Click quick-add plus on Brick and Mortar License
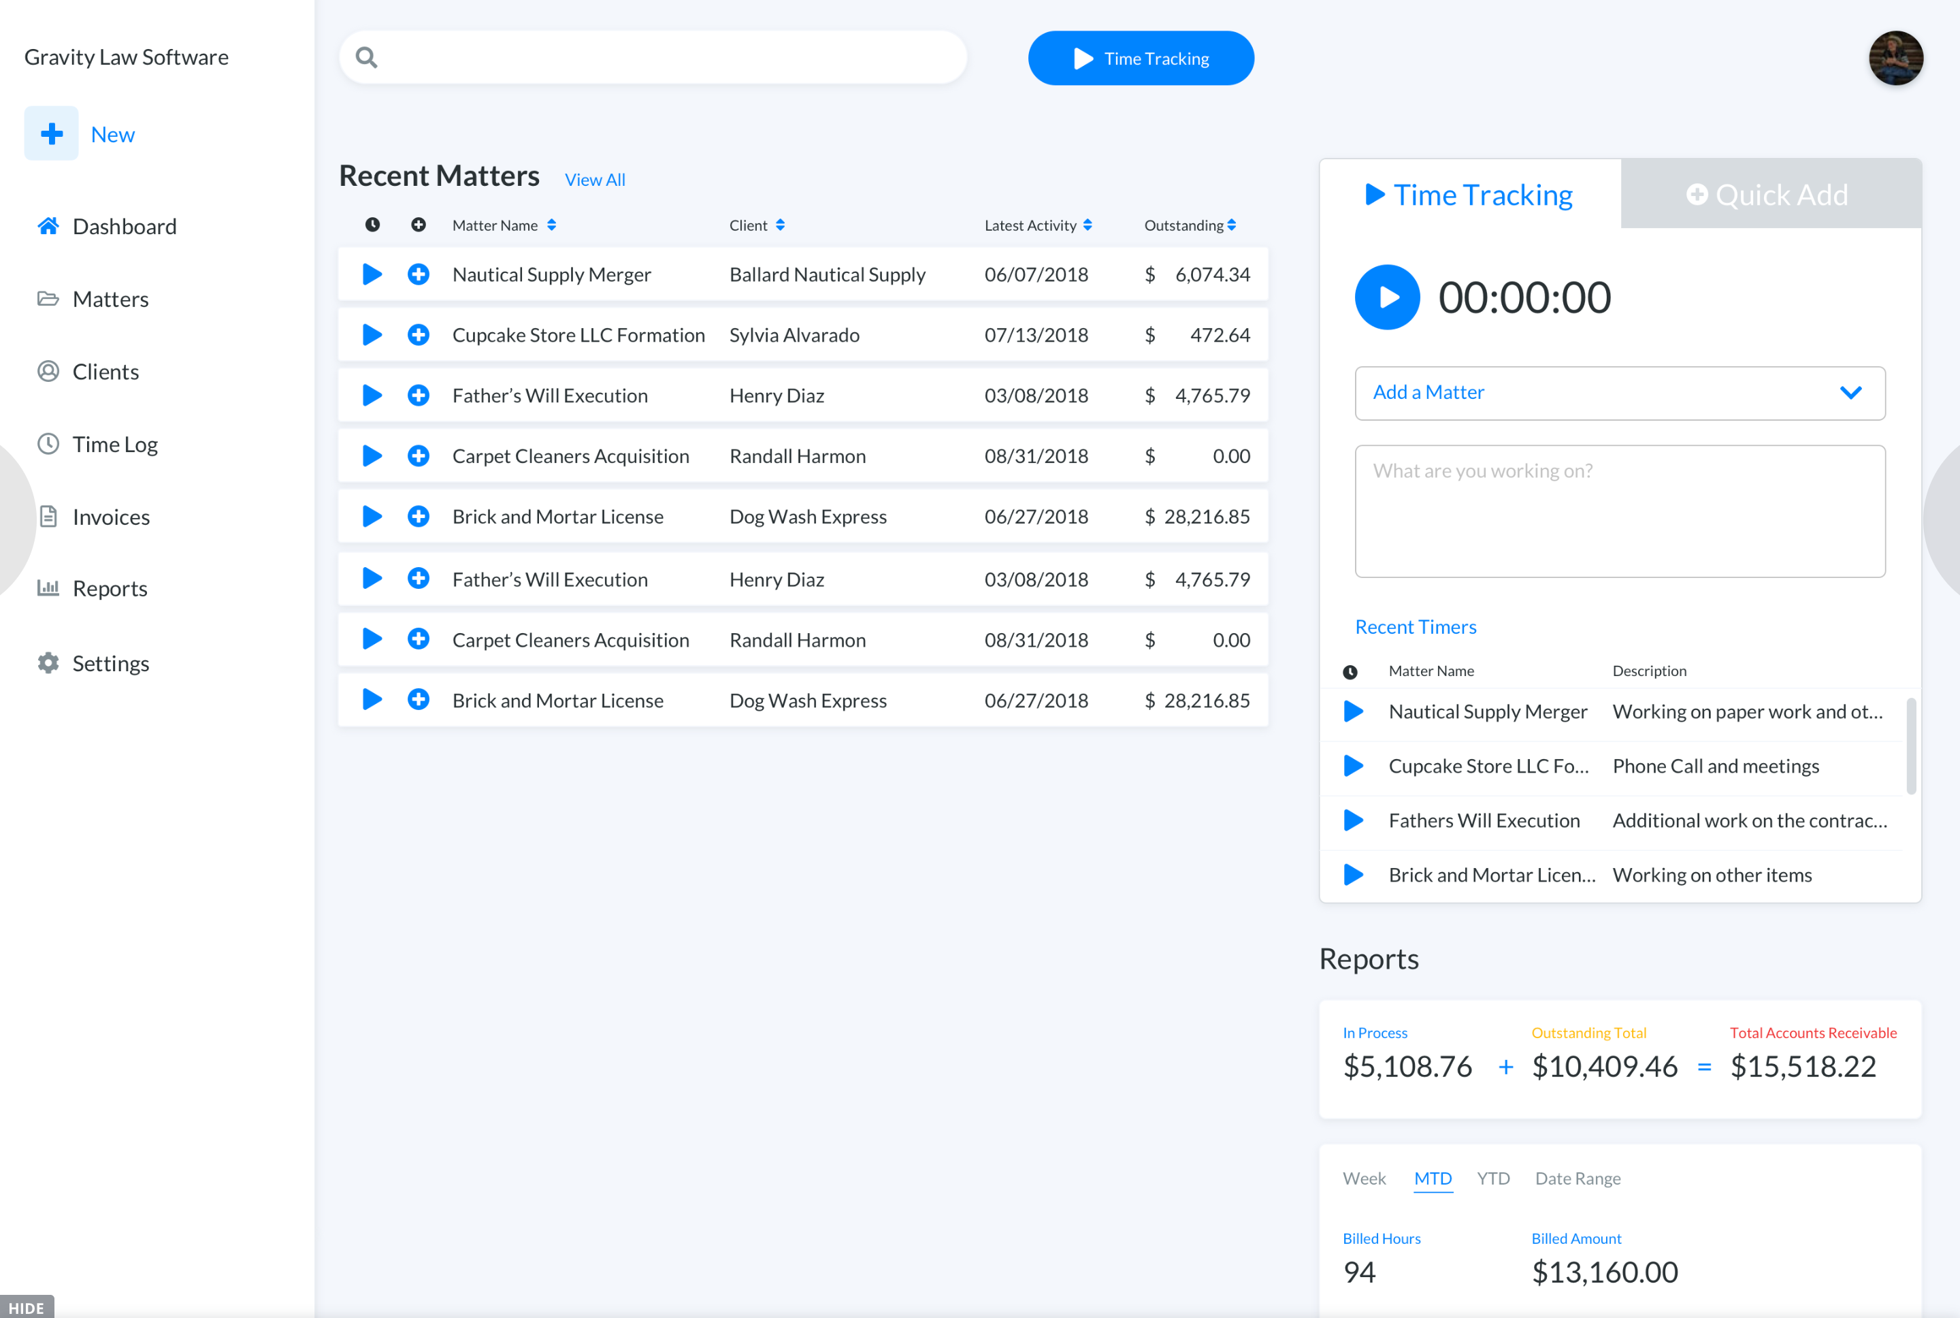 click(419, 516)
